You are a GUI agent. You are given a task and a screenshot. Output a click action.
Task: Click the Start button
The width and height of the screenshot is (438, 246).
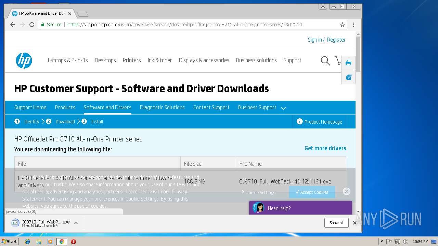click(9, 242)
